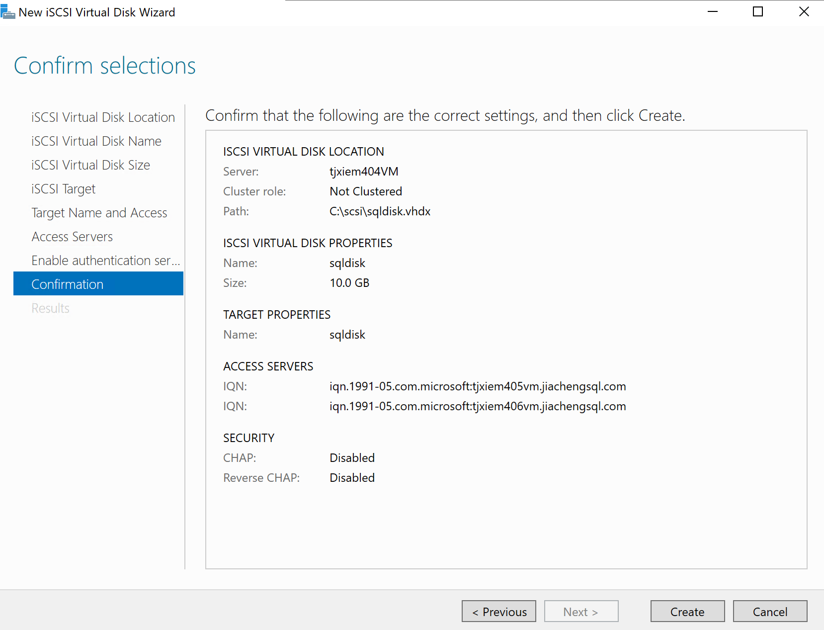Click the disk path C:\scsi\sqldisk.vhdx

(x=380, y=211)
